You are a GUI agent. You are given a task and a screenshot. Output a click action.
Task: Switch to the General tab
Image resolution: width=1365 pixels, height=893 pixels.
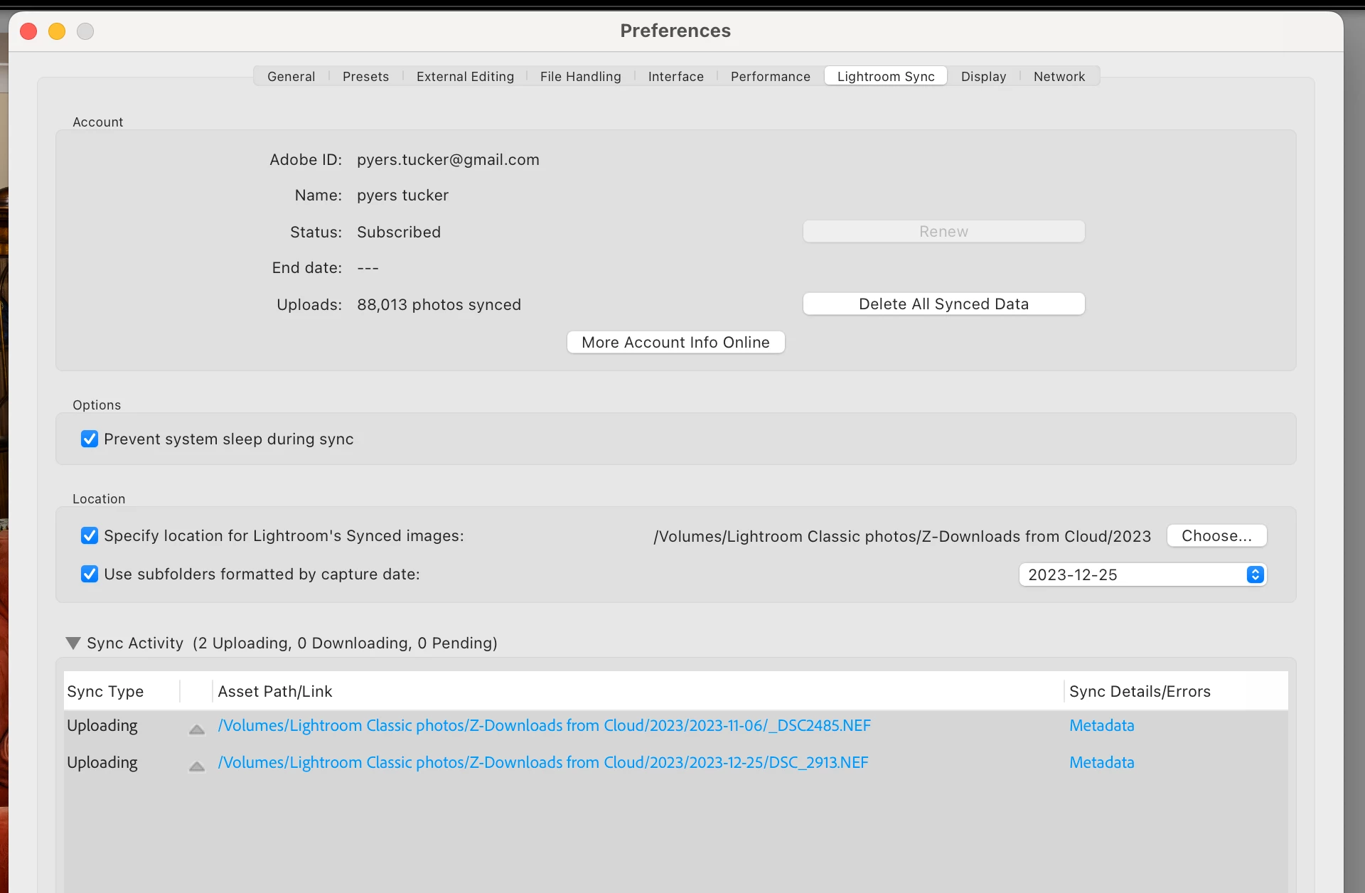pos(291,77)
